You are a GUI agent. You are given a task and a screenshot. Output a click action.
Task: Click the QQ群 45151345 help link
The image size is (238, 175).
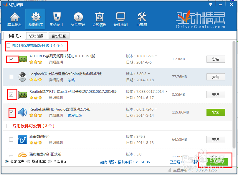[125, 162]
